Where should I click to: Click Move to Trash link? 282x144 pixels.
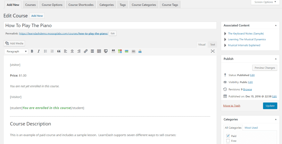232,106
